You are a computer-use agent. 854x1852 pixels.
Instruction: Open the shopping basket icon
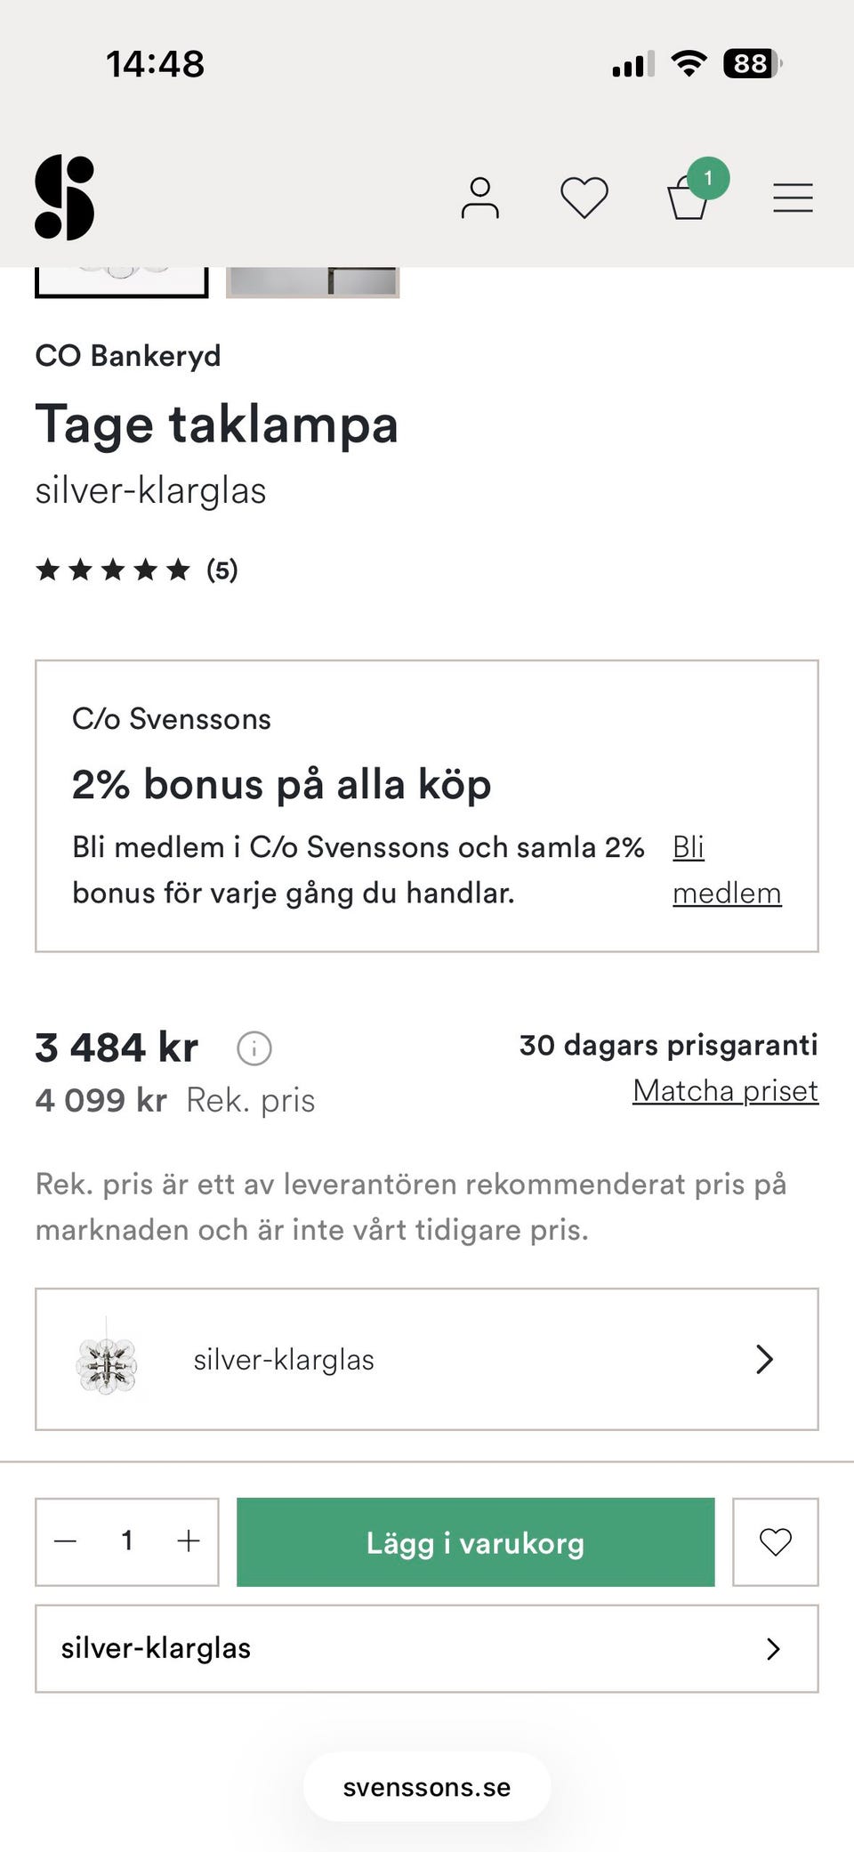pyautogui.click(x=689, y=198)
